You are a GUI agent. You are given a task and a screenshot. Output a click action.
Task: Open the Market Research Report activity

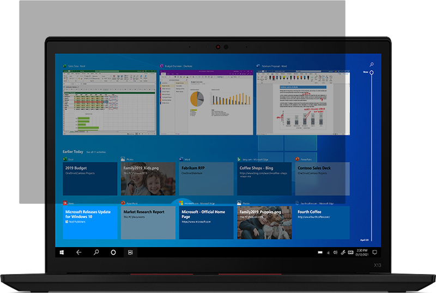[148, 222]
